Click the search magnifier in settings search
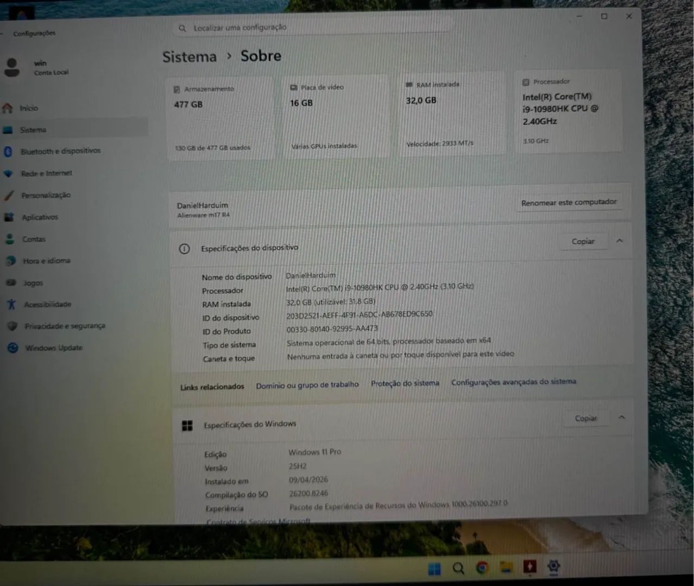The width and height of the screenshot is (694, 586). pyautogui.click(x=182, y=28)
